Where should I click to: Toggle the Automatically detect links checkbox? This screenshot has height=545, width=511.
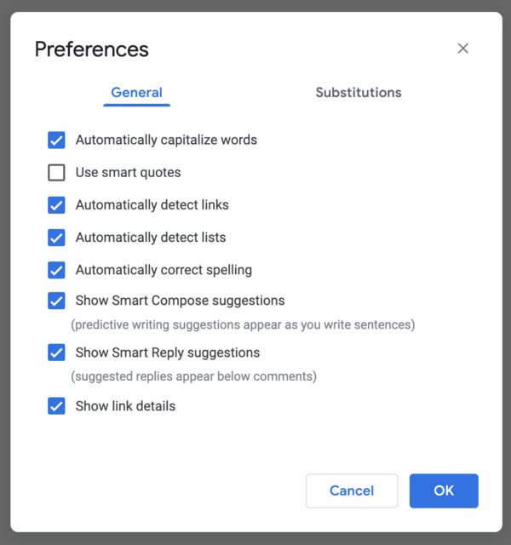(56, 205)
